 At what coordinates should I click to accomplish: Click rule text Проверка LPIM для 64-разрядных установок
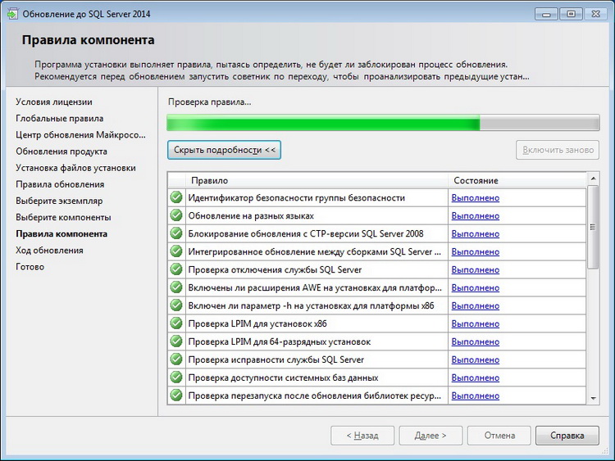(x=280, y=342)
